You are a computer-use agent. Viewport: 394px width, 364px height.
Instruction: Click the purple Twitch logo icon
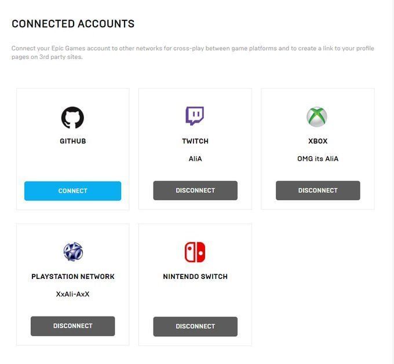(195, 116)
